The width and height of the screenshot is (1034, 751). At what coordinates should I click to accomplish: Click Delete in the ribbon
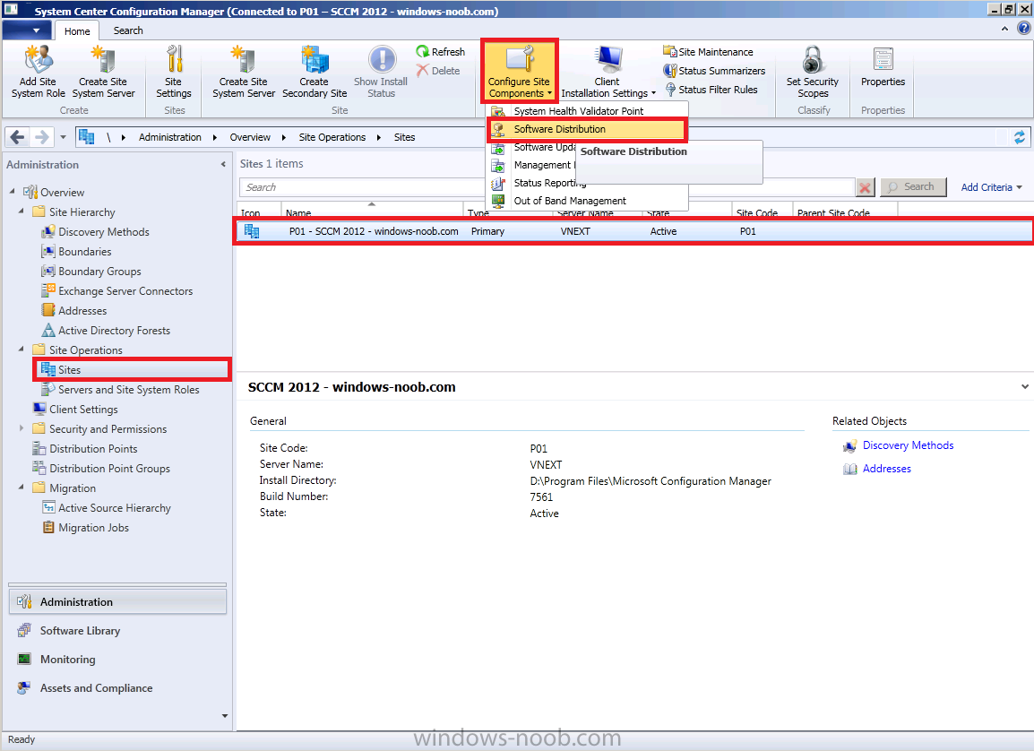click(x=438, y=71)
